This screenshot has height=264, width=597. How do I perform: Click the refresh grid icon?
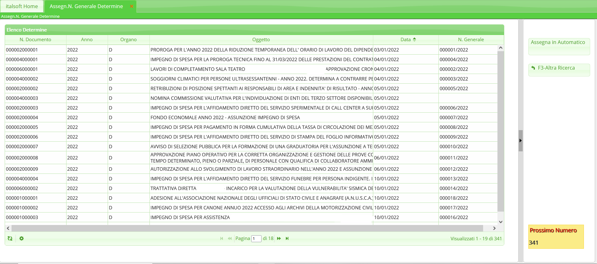coord(10,238)
